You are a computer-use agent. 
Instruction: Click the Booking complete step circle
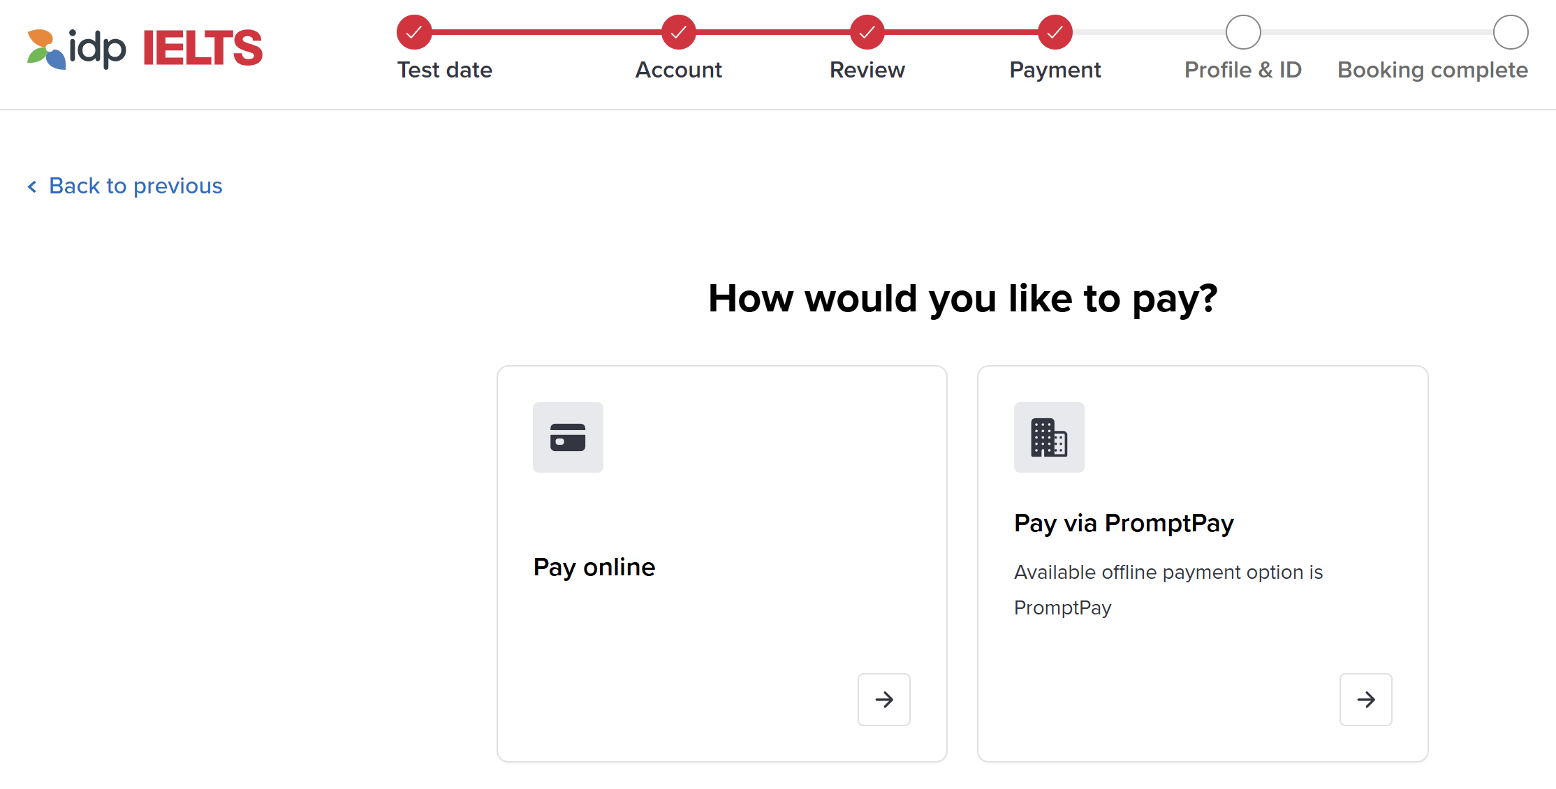(x=1511, y=32)
